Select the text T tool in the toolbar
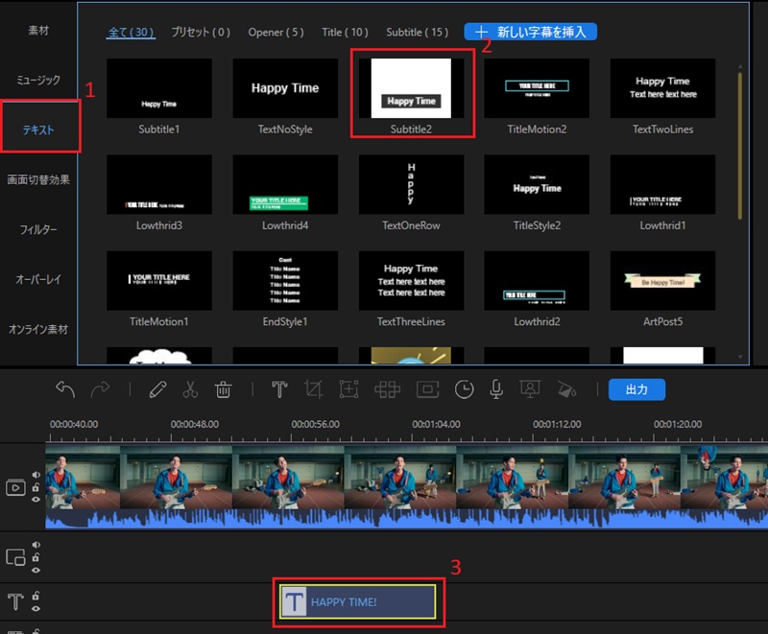The image size is (768, 634). (x=279, y=389)
